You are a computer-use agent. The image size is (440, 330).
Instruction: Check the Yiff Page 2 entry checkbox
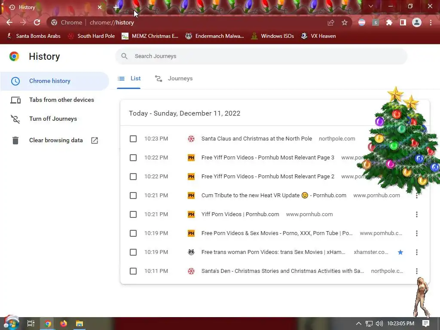[133, 177]
